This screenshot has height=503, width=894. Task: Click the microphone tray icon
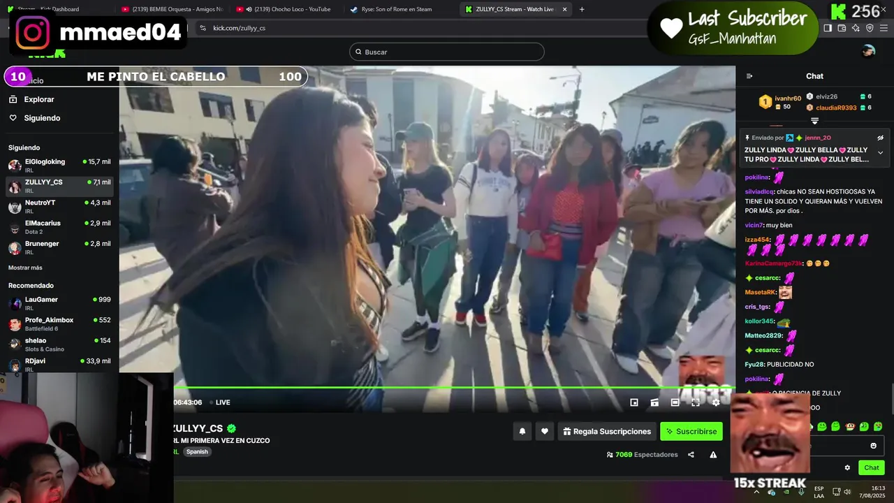point(801,492)
